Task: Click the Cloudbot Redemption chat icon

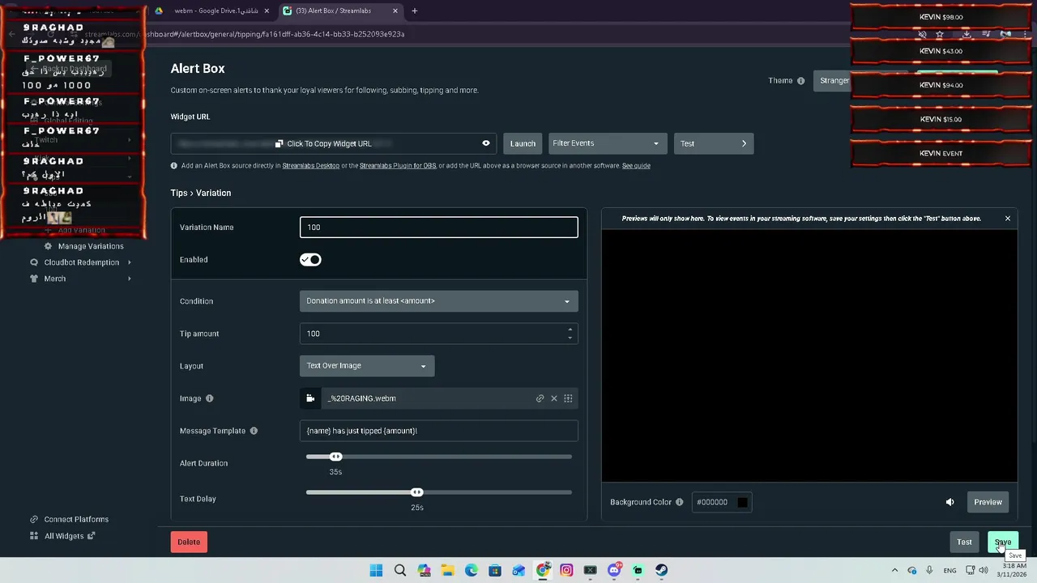Action: point(33,262)
